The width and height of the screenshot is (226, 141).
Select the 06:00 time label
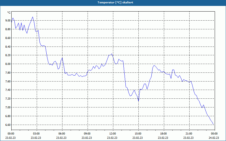click(62, 134)
